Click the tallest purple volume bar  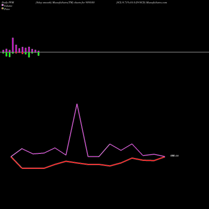[13, 45]
